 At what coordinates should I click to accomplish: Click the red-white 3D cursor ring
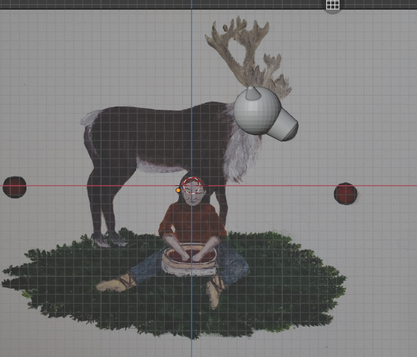coord(192,185)
